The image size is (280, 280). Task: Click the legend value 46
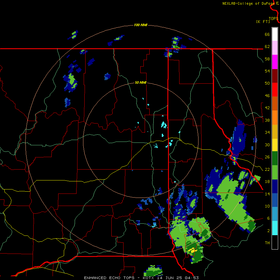[267, 96]
